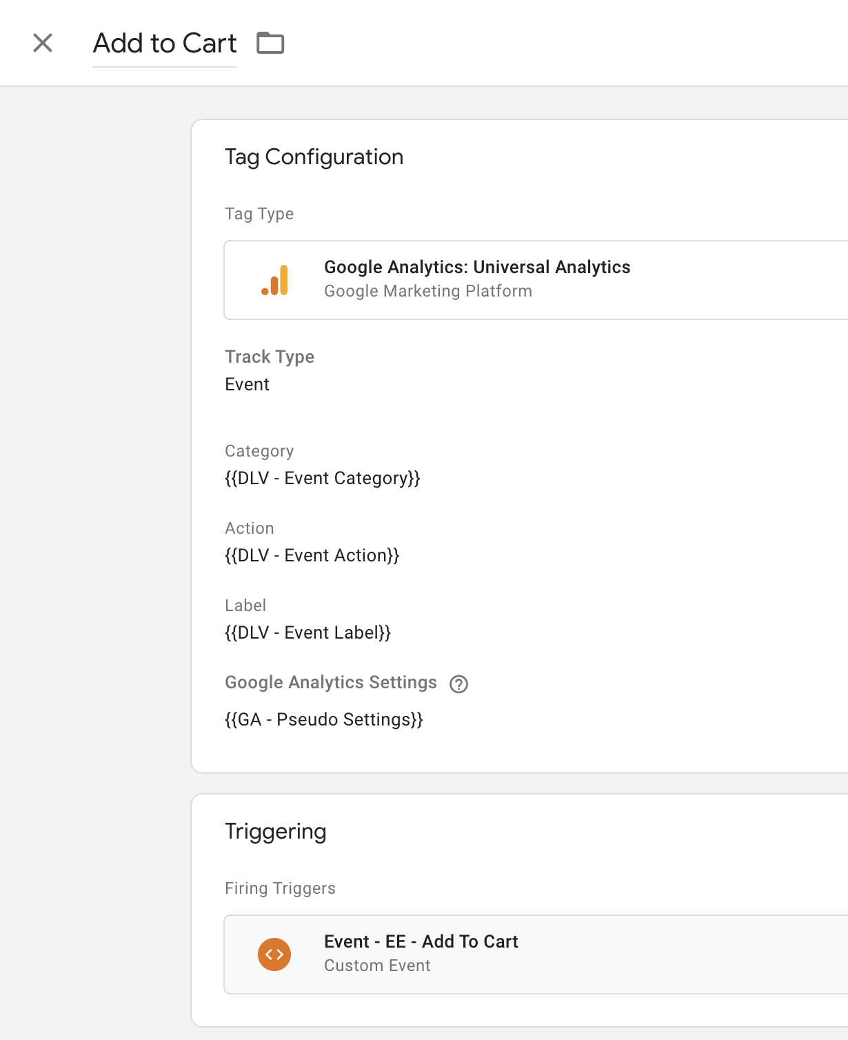Image resolution: width=848 pixels, height=1040 pixels.
Task: Click the Action field label
Action: point(250,528)
